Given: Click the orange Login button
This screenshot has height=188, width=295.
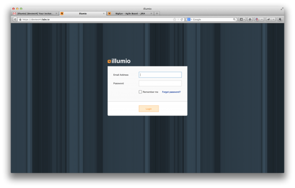Looking at the screenshot, I should (148, 109).
